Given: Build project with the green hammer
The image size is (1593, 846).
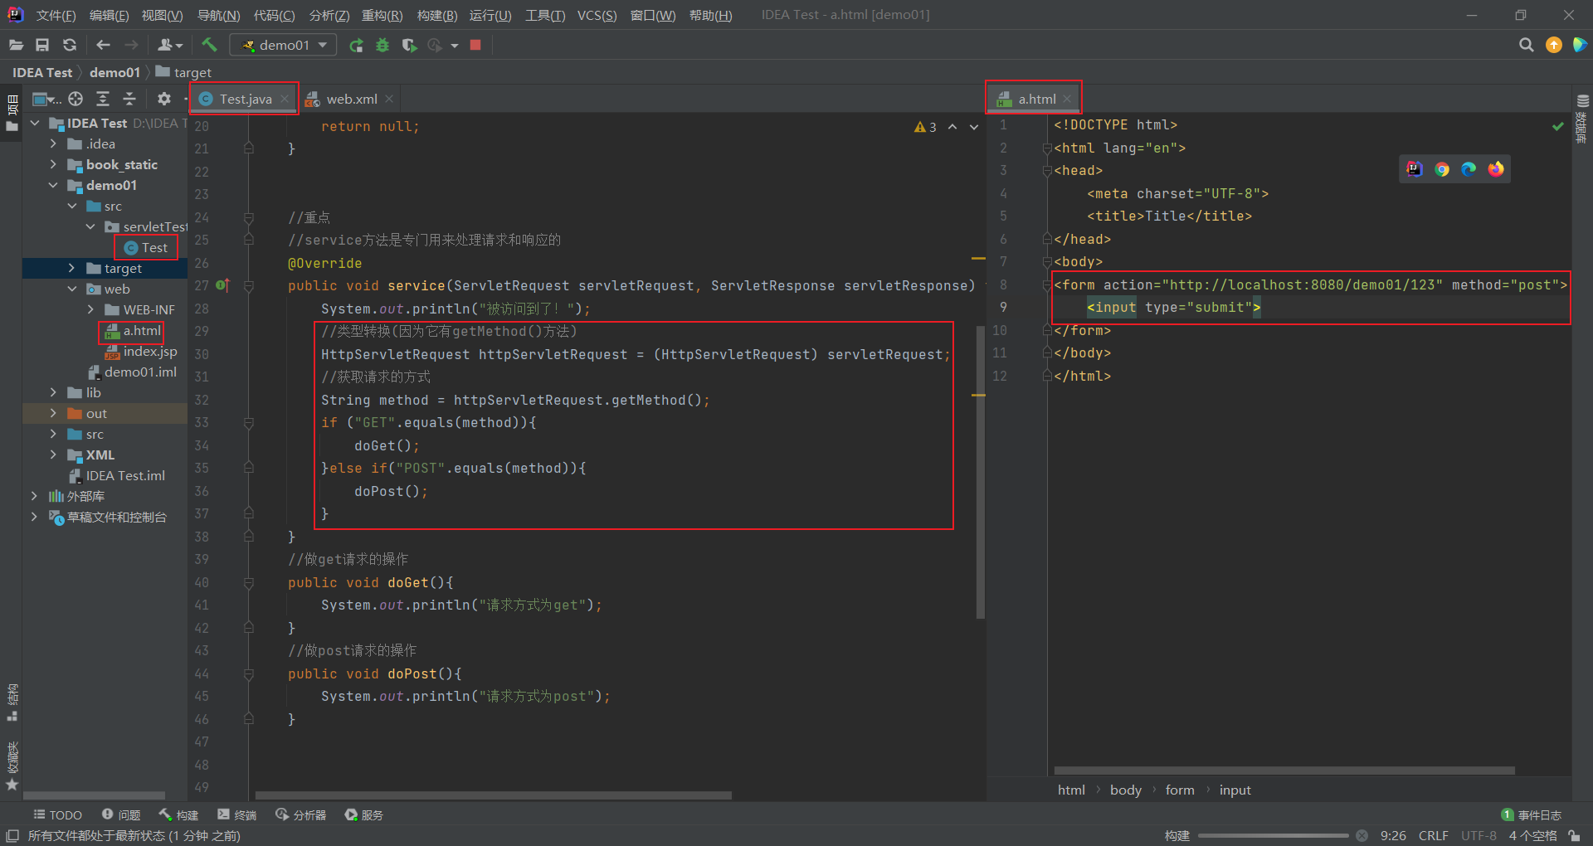Looking at the screenshot, I should (x=209, y=45).
